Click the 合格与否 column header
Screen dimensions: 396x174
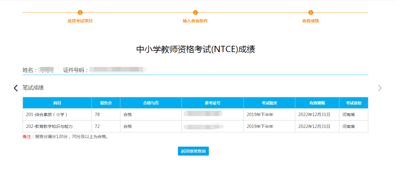pyautogui.click(x=151, y=103)
